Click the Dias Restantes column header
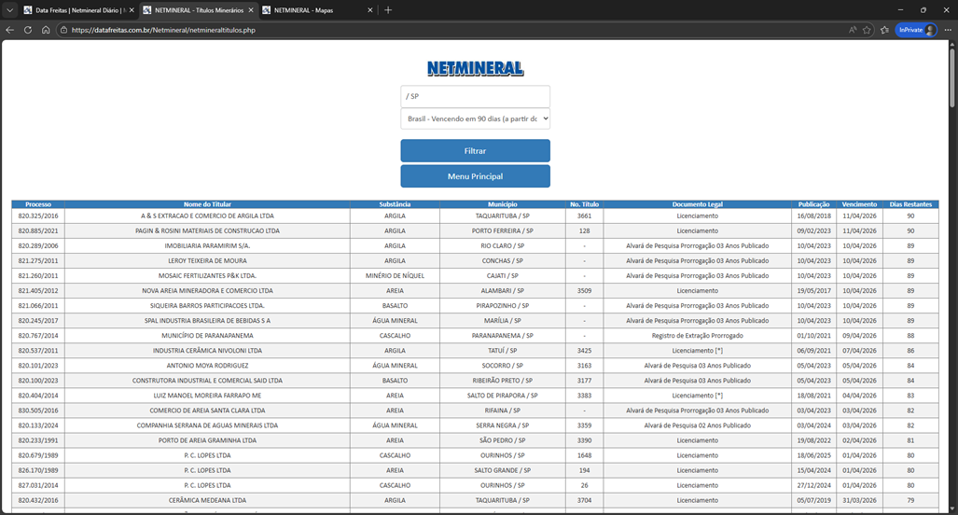Image resolution: width=958 pixels, height=515 pixels. 910,204
